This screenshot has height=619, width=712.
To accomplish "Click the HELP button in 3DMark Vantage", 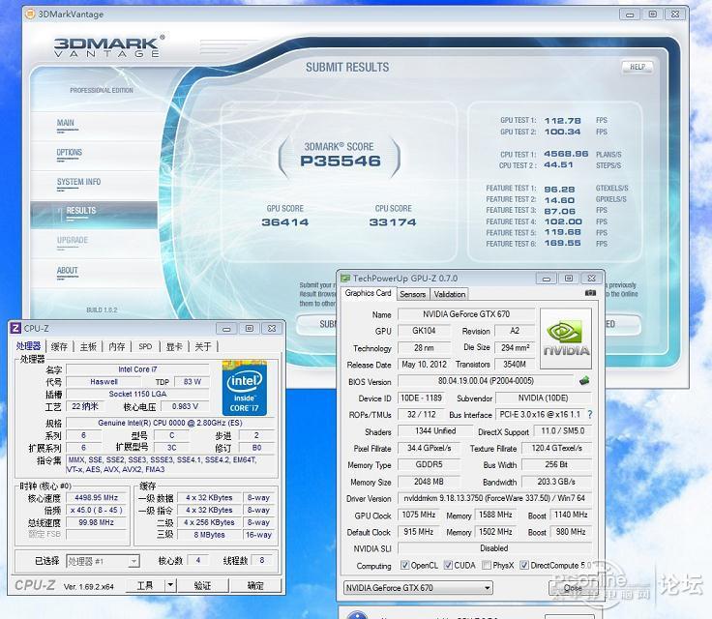I will pos(638,67).
